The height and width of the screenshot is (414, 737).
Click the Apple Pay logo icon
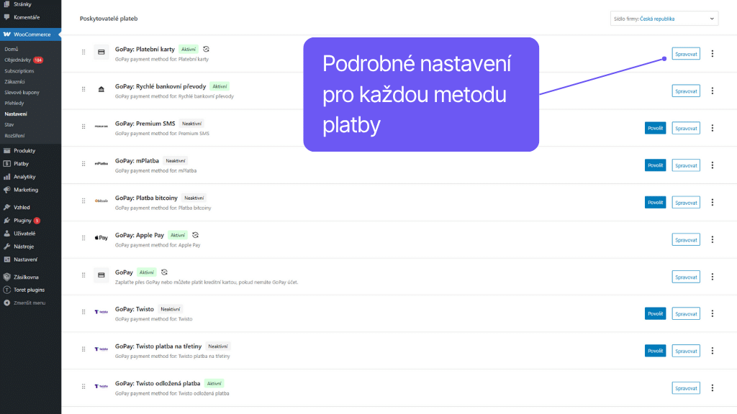pos(101,239)
